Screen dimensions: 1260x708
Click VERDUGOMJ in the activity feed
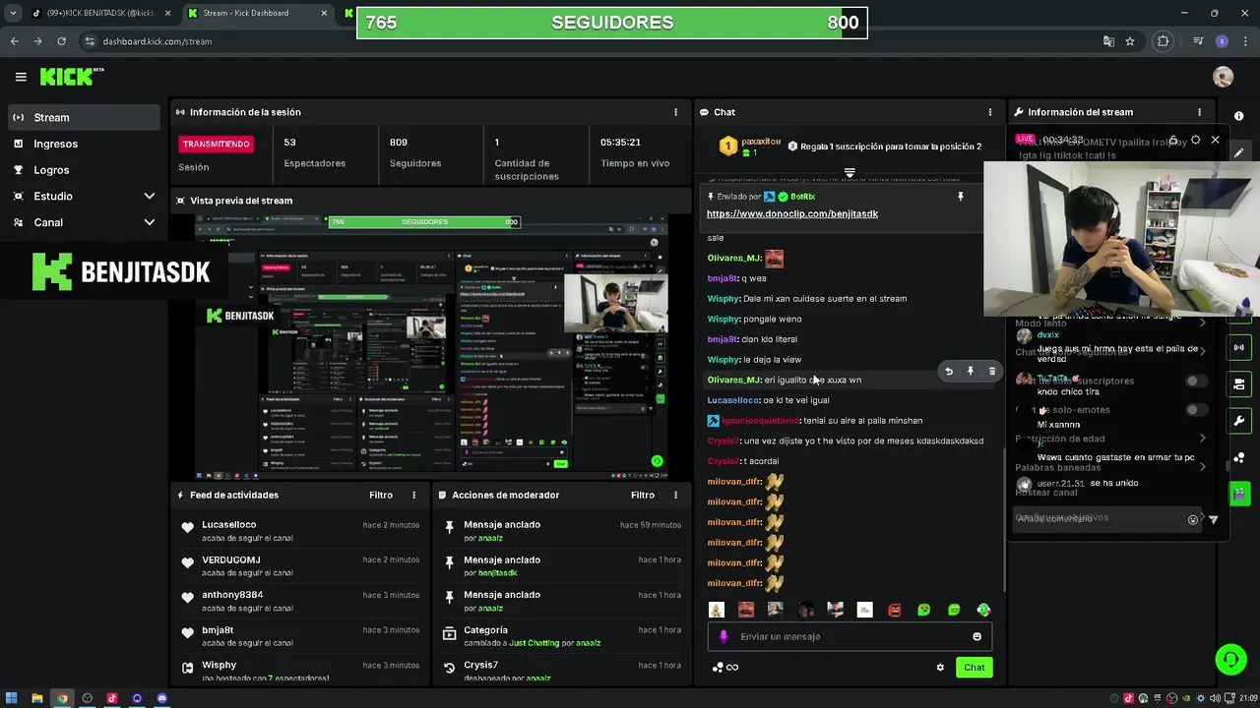231,560
